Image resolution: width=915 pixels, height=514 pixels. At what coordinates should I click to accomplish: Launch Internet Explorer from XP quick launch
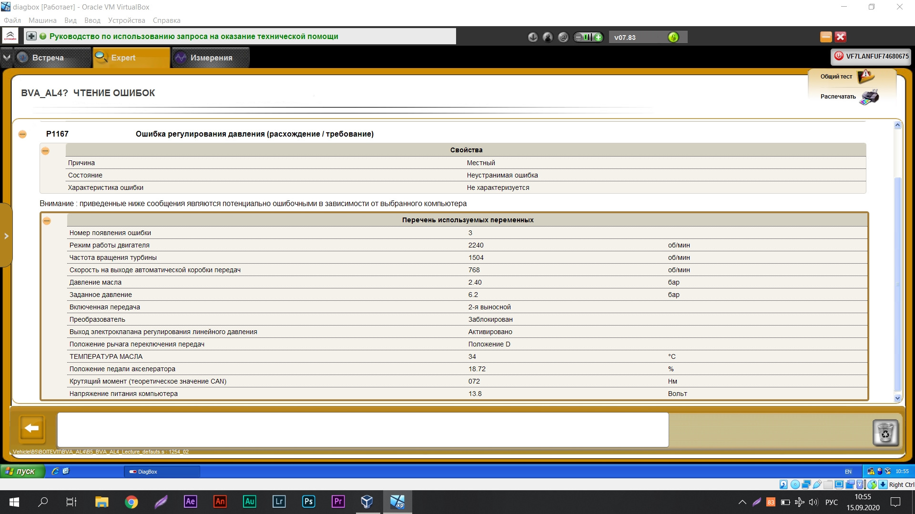(55, 471)
